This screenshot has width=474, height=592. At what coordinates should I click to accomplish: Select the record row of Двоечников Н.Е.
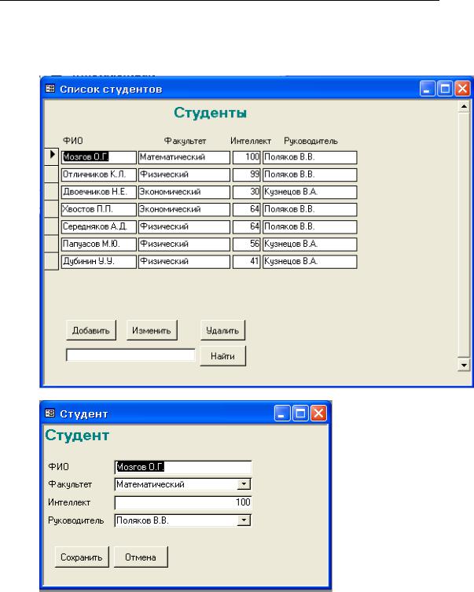click(52, 191)
